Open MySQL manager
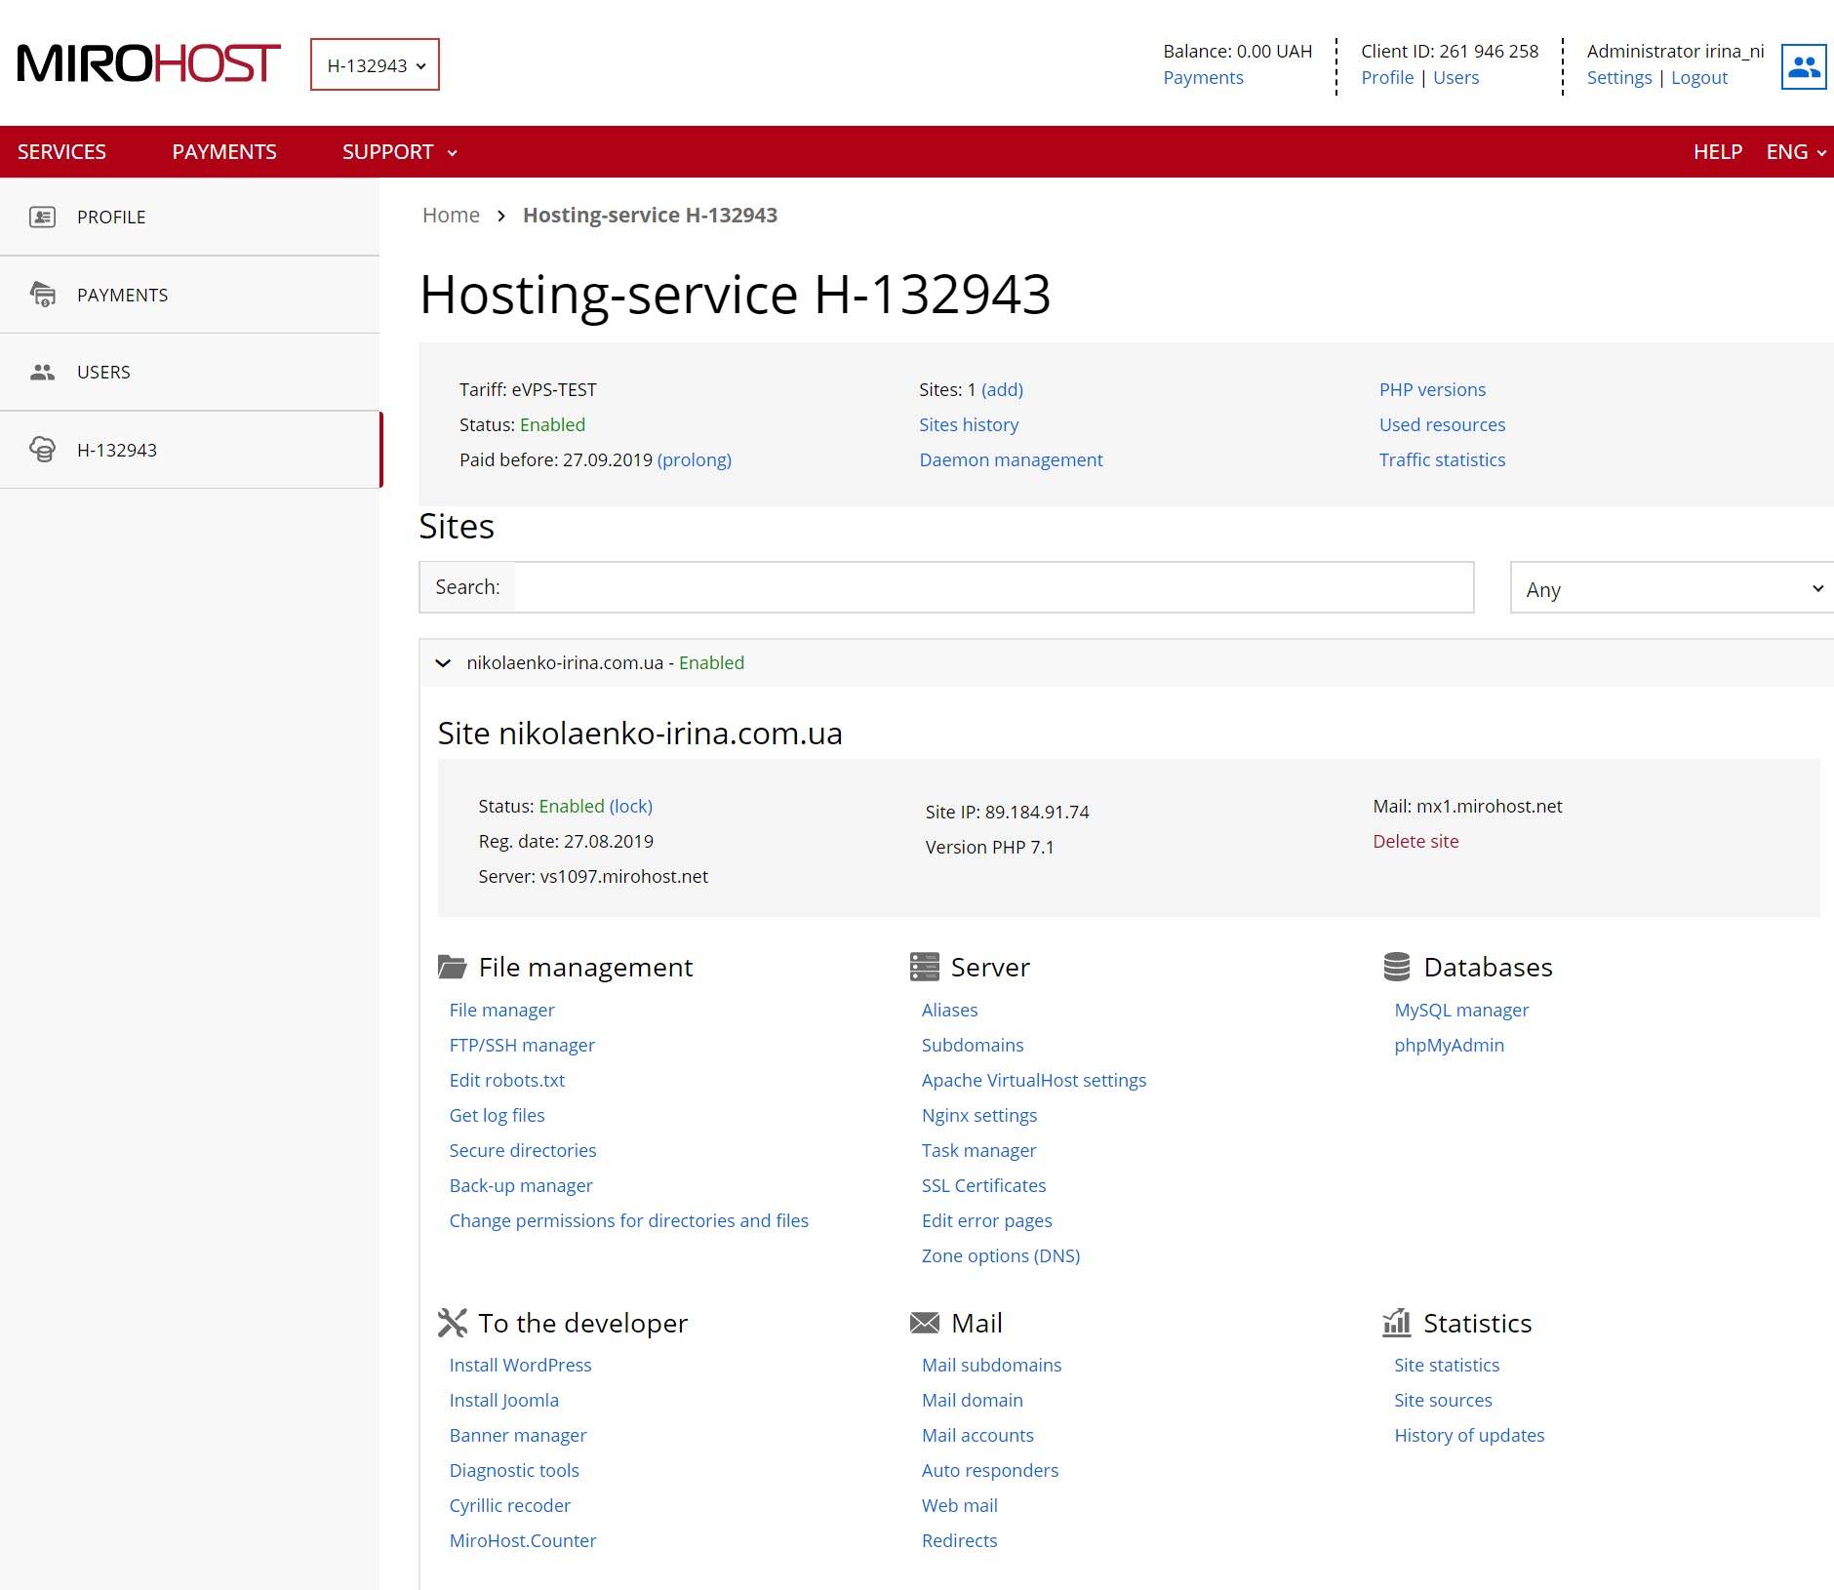This screenshot has width=1834, height=1590. pyautogui.click(x=1461, y=1010)
